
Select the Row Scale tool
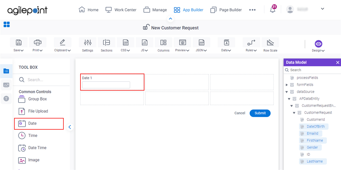[x=270, y=45]
